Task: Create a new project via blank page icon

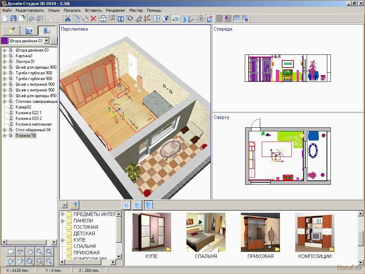Action: coord(5,19)
